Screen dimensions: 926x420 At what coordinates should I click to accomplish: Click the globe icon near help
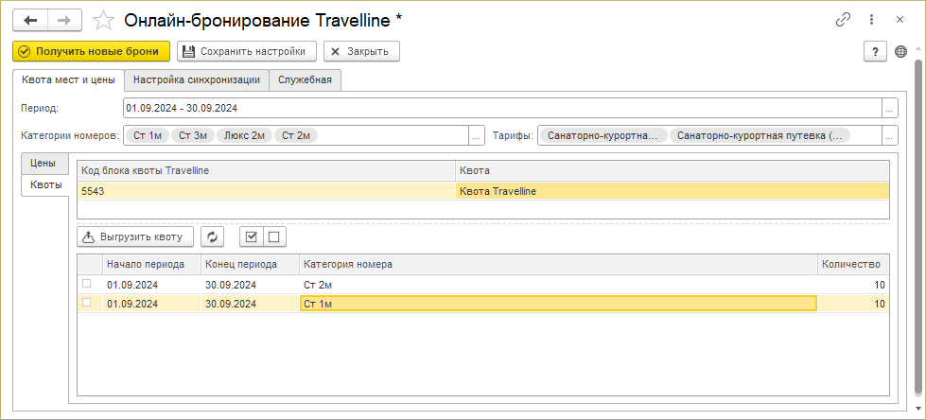pos(900,52)
